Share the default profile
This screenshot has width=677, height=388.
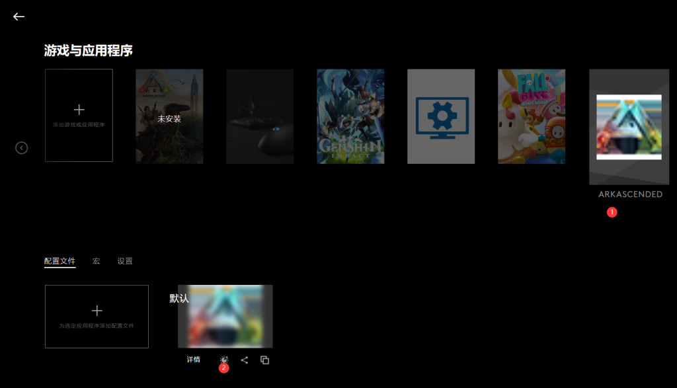coord(245,360)
